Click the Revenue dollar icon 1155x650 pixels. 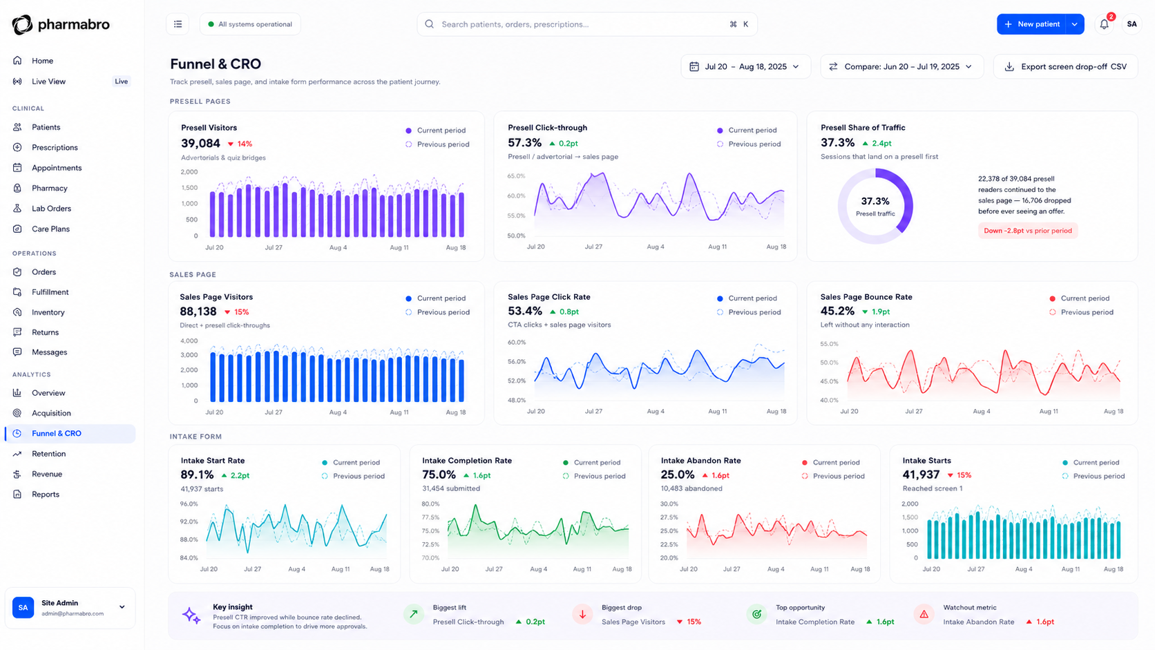17,474
